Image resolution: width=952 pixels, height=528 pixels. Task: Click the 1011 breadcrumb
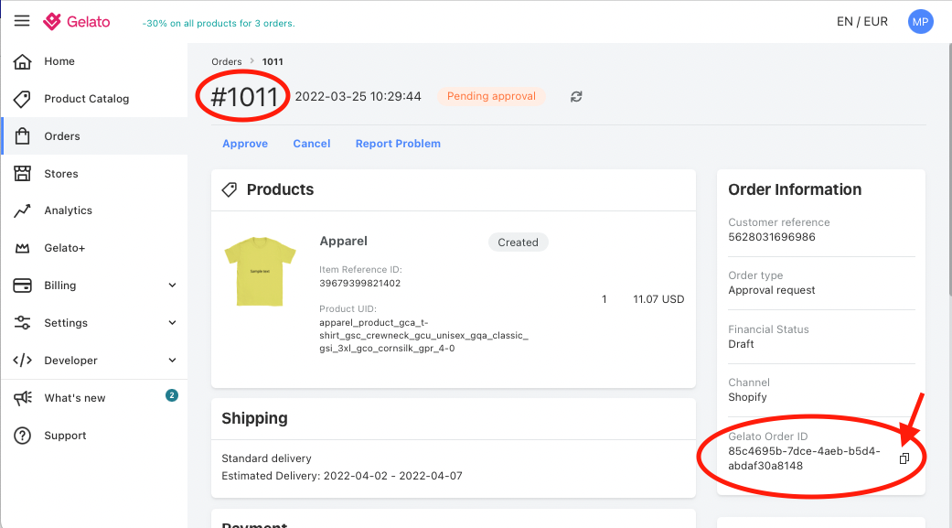273,62
